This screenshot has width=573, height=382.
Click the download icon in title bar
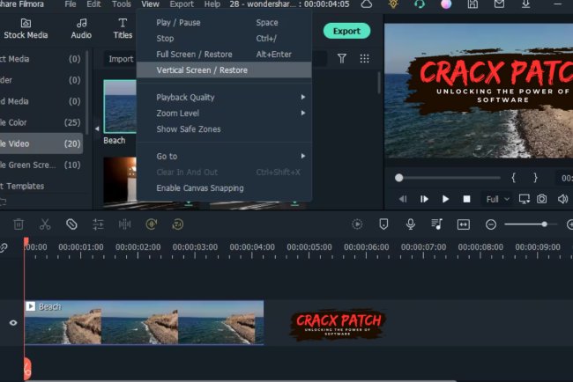pyautogui.click(x=525, y=4)
